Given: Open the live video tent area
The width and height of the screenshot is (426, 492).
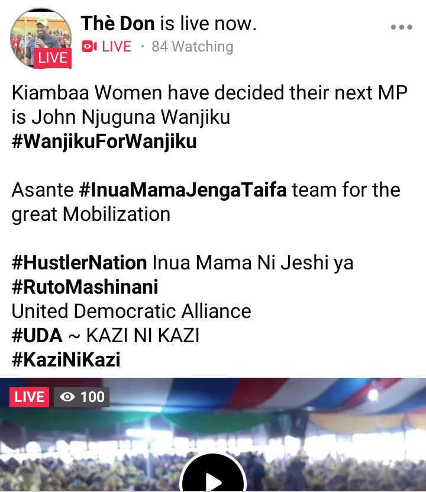Looking at the screenshot, I should (x=213, y=435).
